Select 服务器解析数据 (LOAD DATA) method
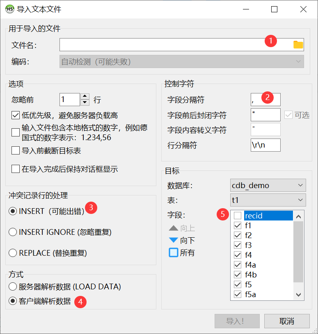 click(x=13, y=286)
